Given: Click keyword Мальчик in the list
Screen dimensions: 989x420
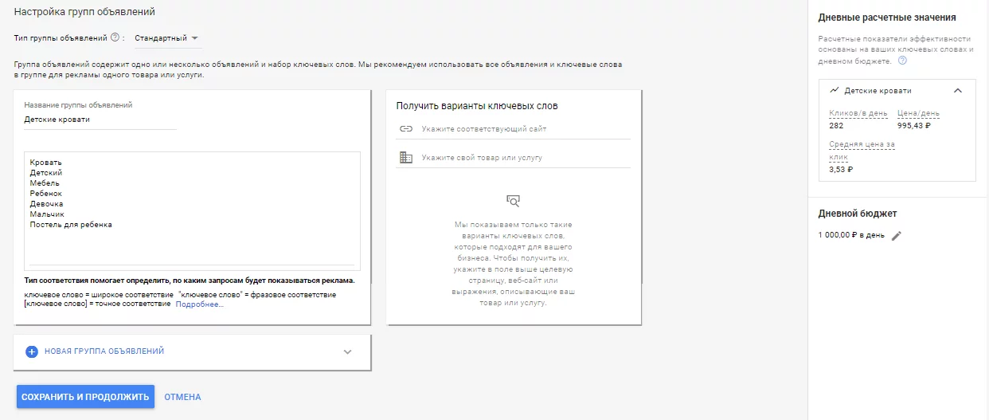Looking at the screenshot, I should click(x=47, y=214).
